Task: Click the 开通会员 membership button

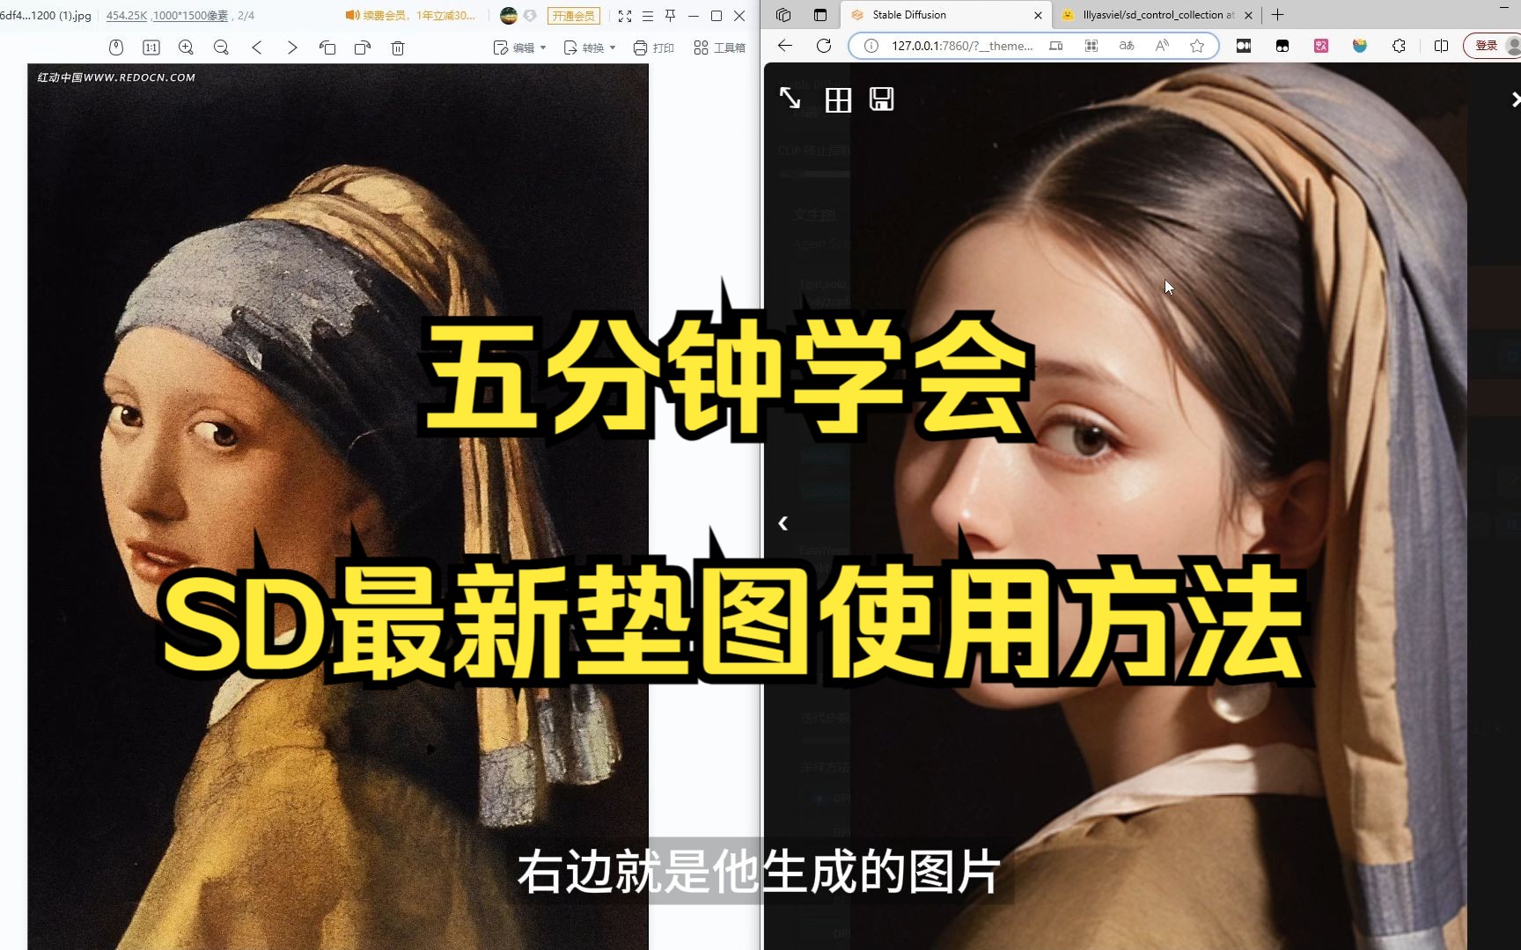Action: click(574, 15)
